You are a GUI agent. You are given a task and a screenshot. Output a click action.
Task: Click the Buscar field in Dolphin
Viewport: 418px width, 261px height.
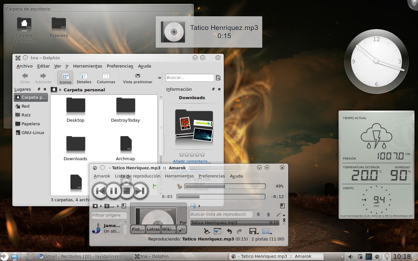pos(190,78)
